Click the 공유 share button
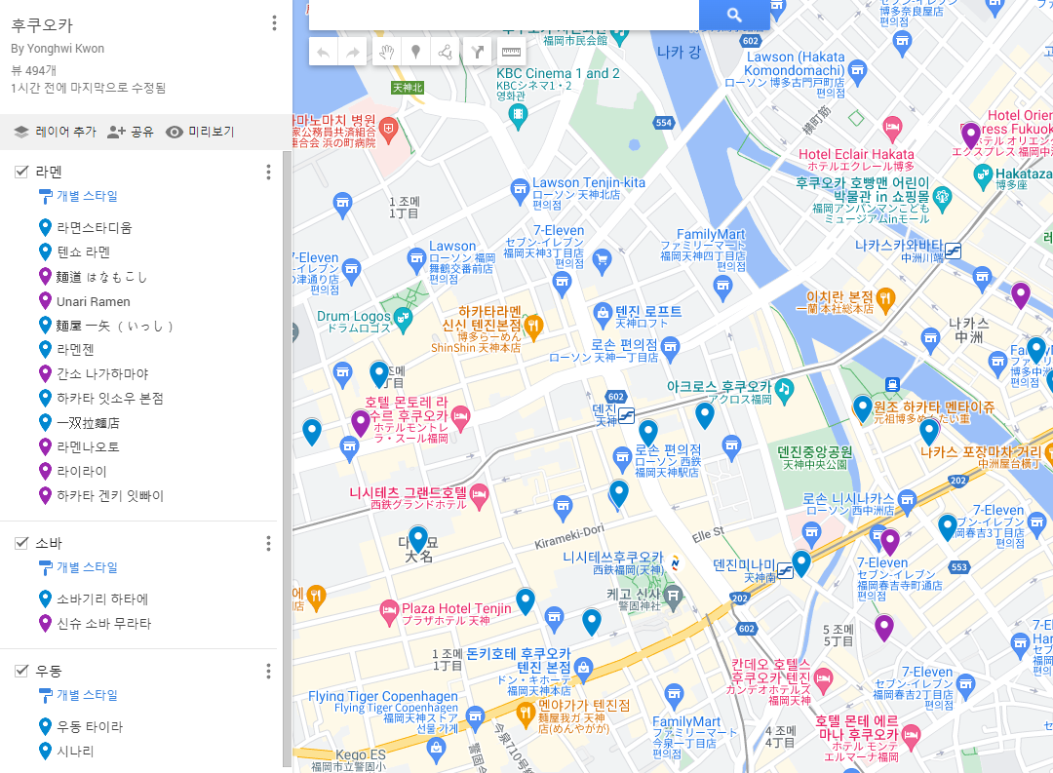This screenshot has width=1053, height=773. [x=131, y=132]
